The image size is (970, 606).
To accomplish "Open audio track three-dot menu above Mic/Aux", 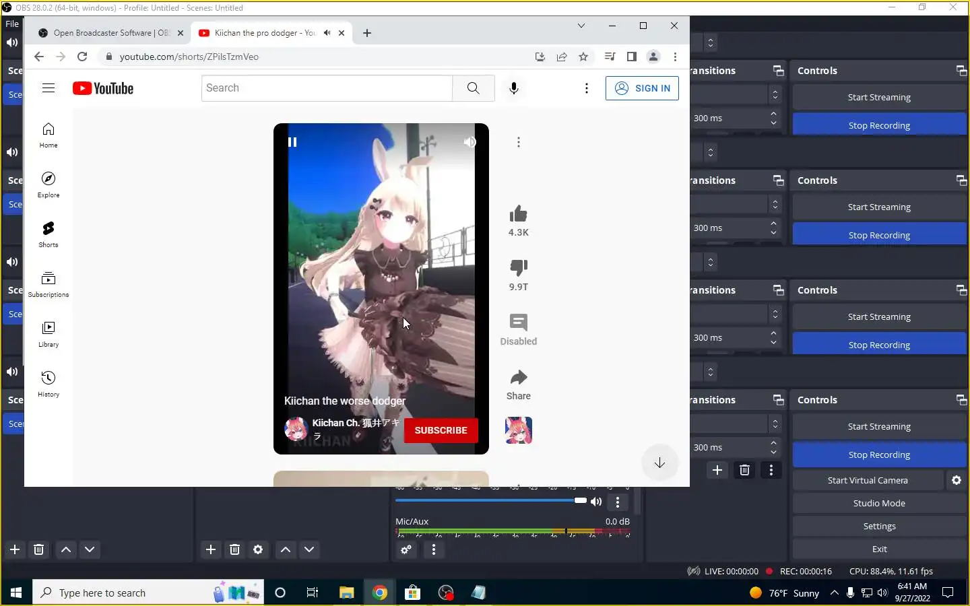I will 618,502.
